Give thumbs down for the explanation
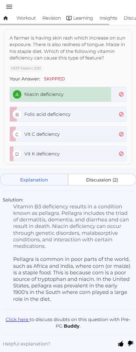Image resolution: width=136 pixels, height=352 pixels. tap(130, 343)
